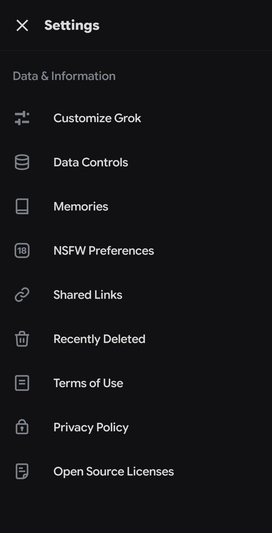Select the Customize Grok sliders icon
This screenshot has height=533, width=272.
tap(22, 118)
